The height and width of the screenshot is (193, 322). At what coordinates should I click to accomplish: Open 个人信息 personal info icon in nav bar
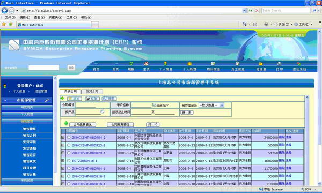[x=165, y=64]
